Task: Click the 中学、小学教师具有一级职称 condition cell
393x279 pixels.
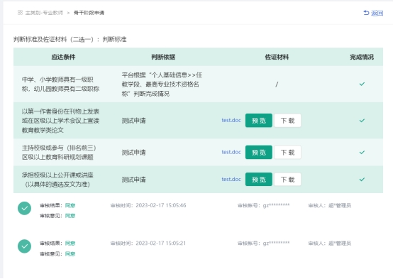Action: [61, 84]
